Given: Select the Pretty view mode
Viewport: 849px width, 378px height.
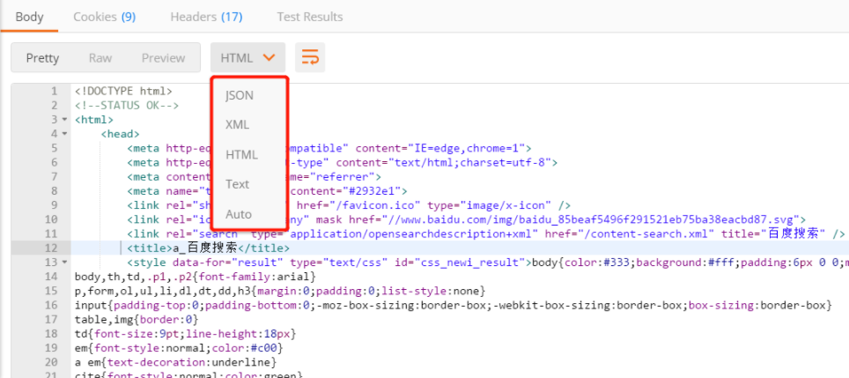Looking at the screenshot, I should (42, 58).
